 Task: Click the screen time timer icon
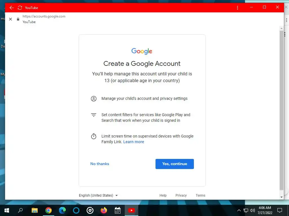point(94,136)
